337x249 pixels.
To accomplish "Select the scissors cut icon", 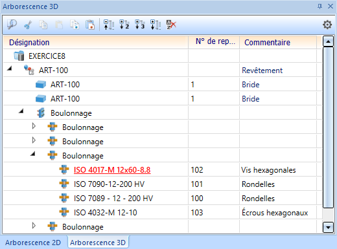I will point(28,25).
